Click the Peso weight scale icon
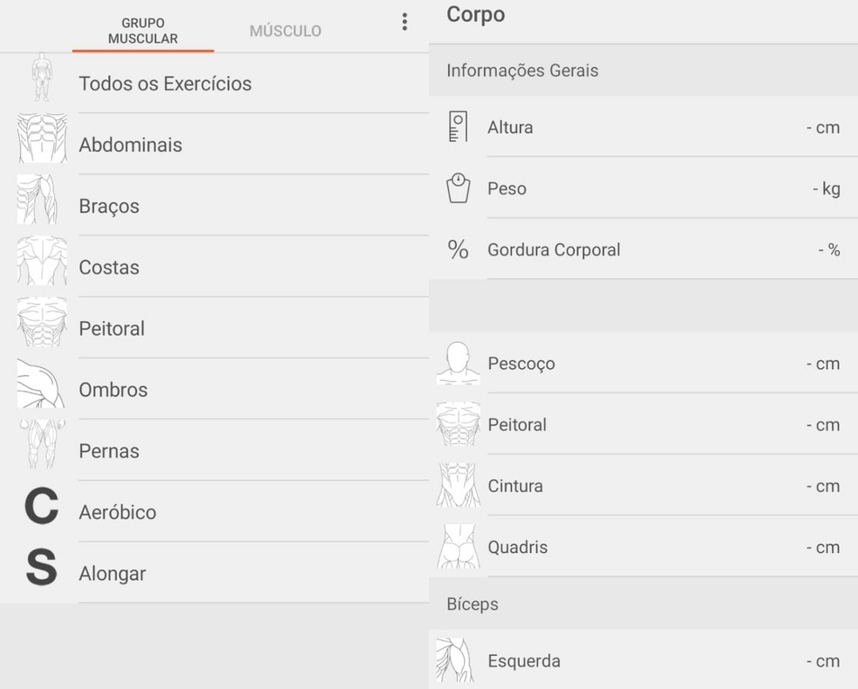The image size is (858, 689). click(x=458, y=188)
